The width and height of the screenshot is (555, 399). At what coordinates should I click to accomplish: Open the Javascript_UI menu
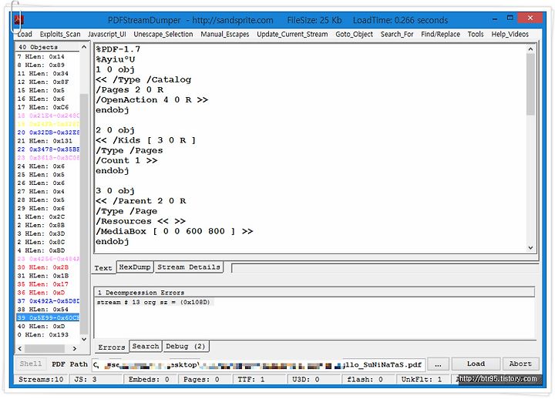107,35
